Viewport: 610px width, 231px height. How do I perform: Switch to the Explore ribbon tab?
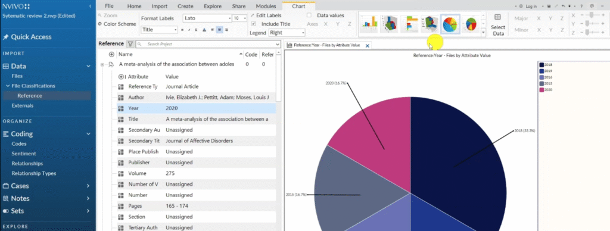(213, 6)
